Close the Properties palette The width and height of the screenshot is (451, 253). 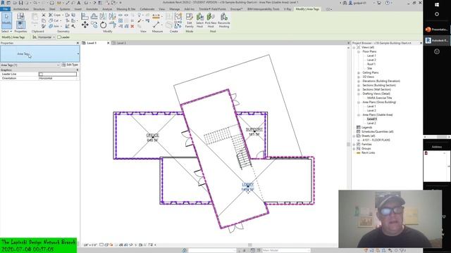click(78, 43)
